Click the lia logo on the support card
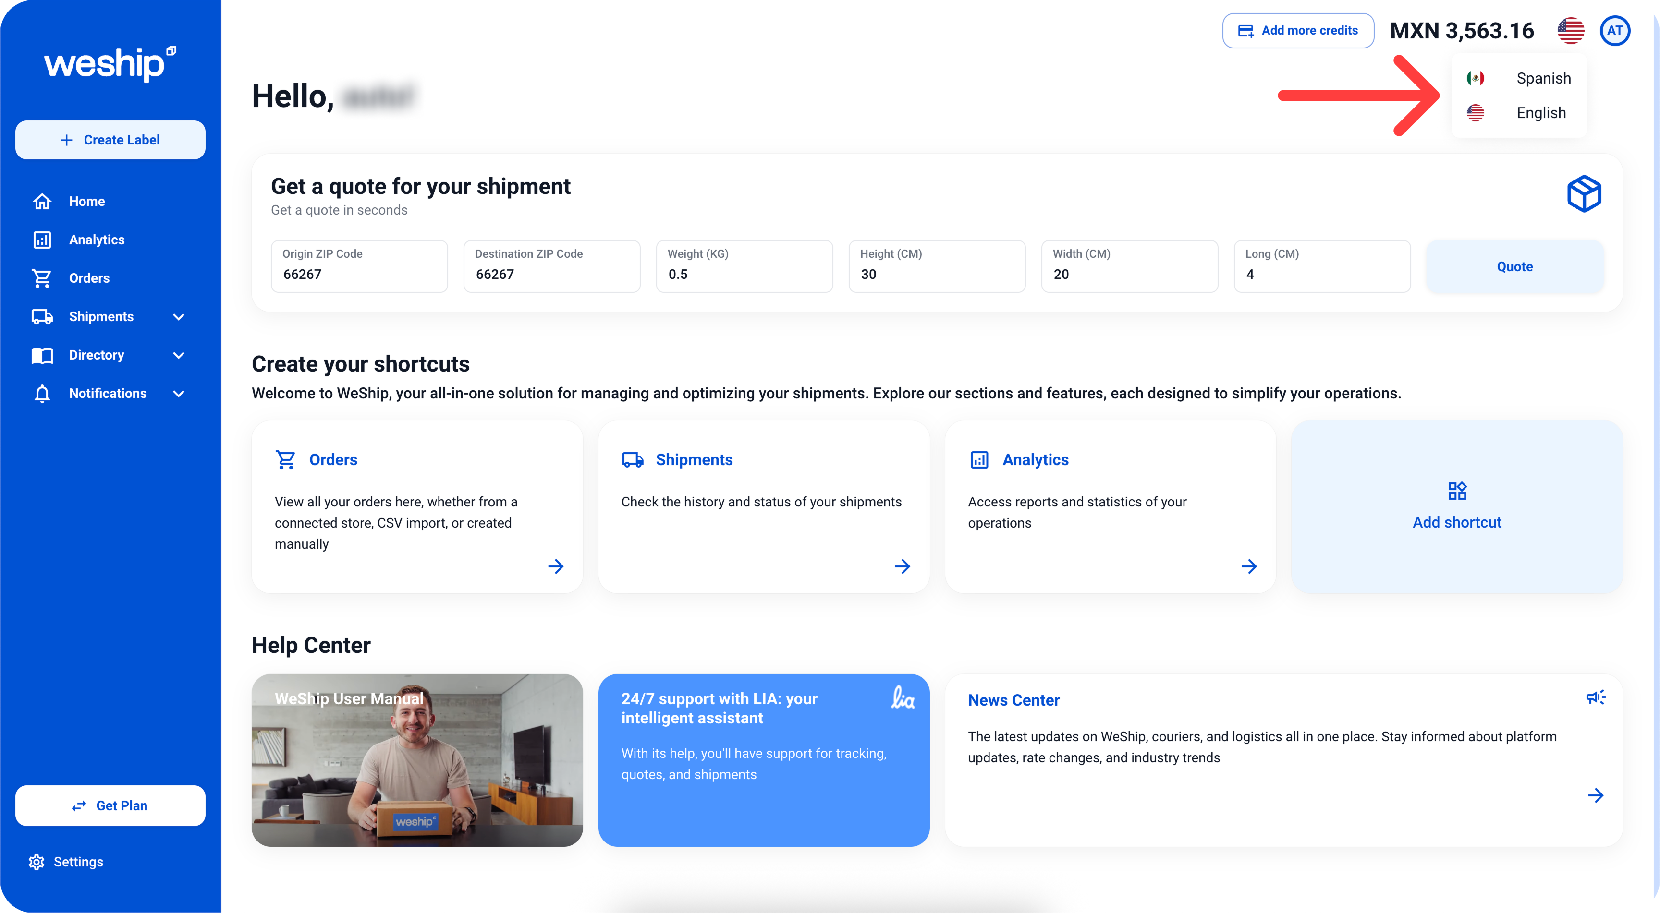This screenshot has width=1660, height=913. coord(903,697)
